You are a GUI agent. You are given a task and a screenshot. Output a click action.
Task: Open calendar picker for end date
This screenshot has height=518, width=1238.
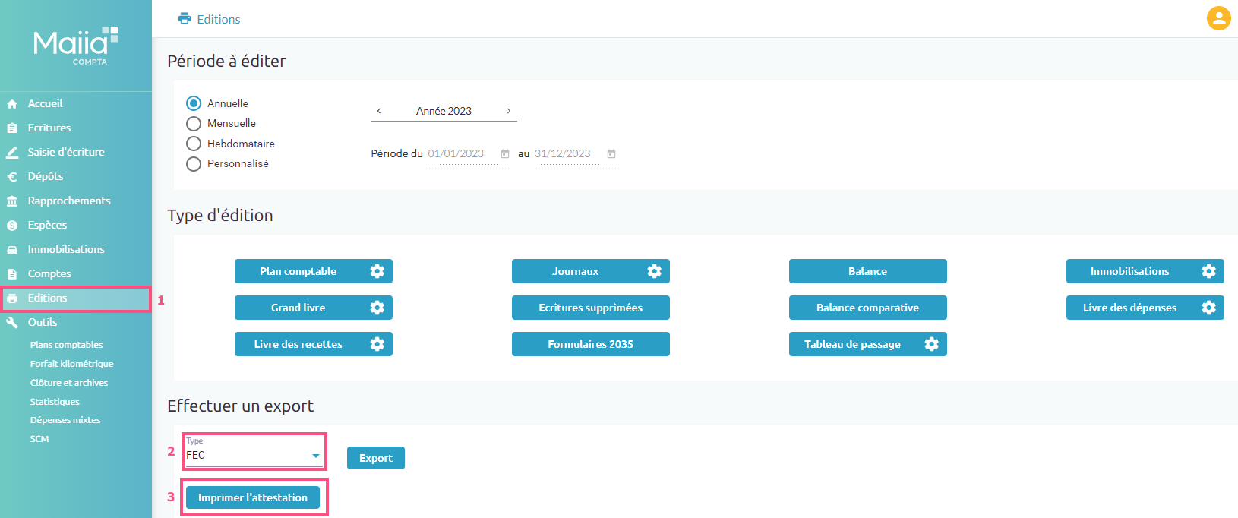611,154
